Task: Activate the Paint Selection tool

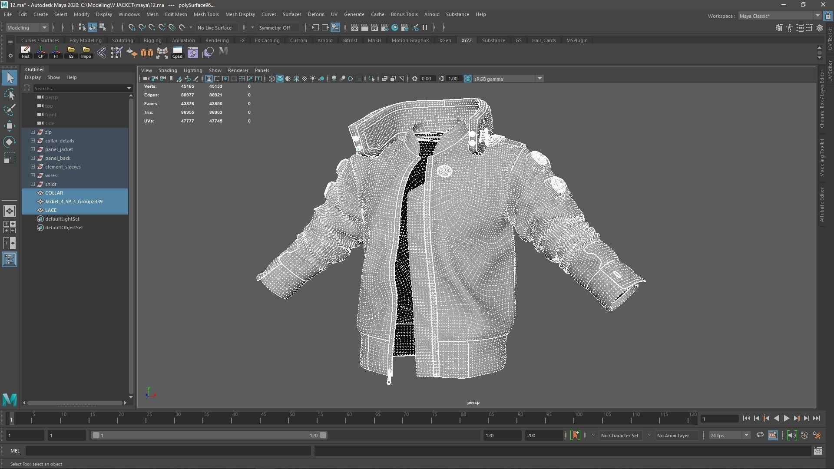Action: [x=10, y=110]
